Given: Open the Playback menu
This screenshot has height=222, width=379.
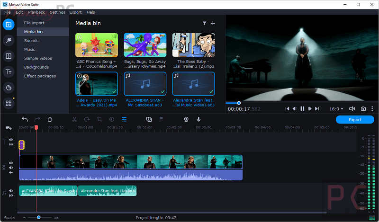Looking at the screenshot, I should point(36,12).
